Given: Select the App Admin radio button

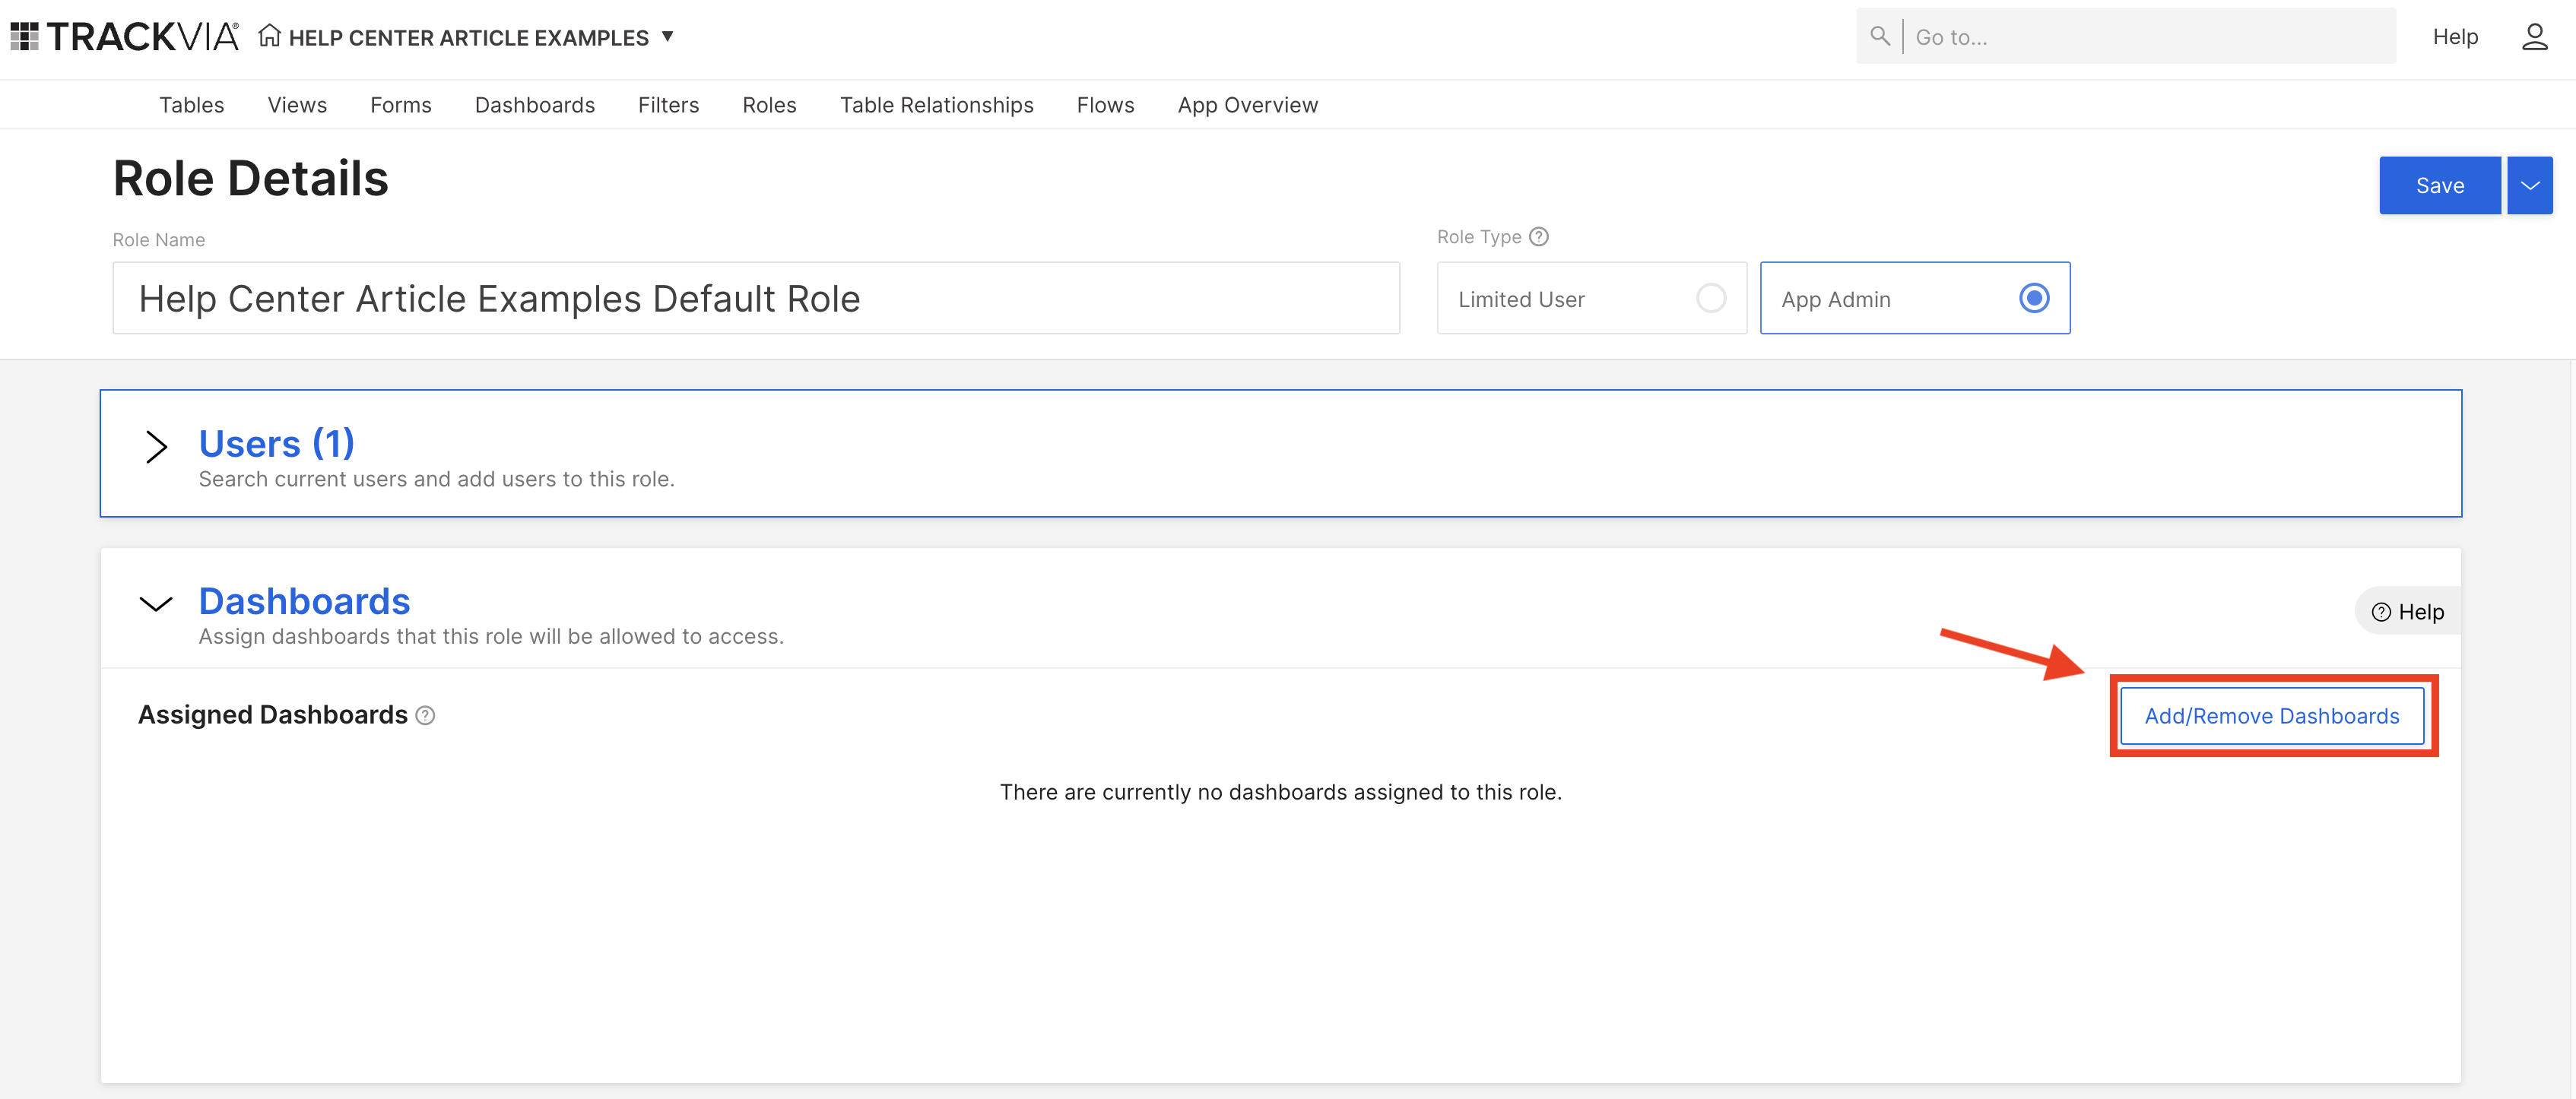Looking at the screenshot, I should [2034, 298].
